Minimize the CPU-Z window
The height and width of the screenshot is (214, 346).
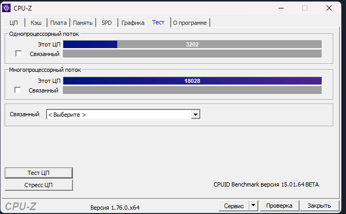pos(281,8)
